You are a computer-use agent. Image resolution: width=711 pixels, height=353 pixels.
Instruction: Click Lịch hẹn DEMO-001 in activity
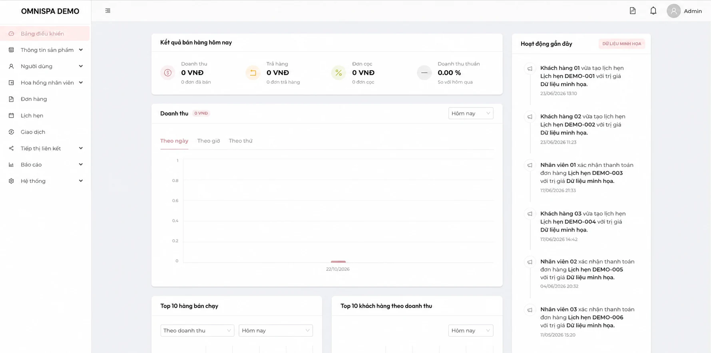pos(568,76)
